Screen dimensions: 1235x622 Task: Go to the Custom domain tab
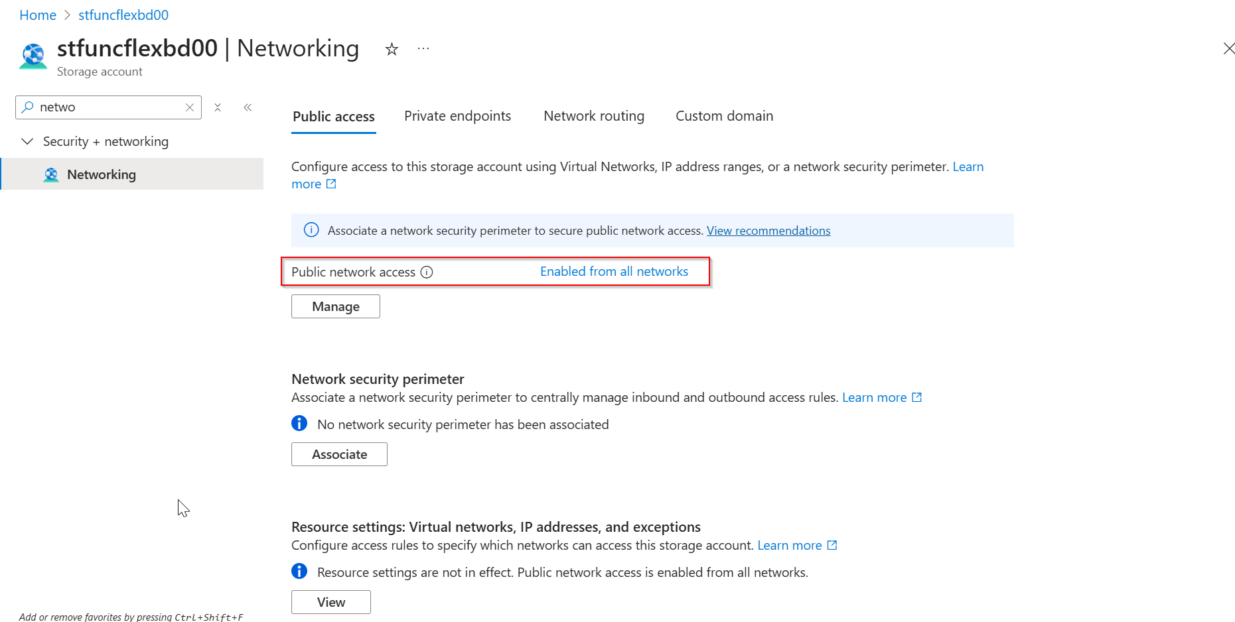pos(724,116)
